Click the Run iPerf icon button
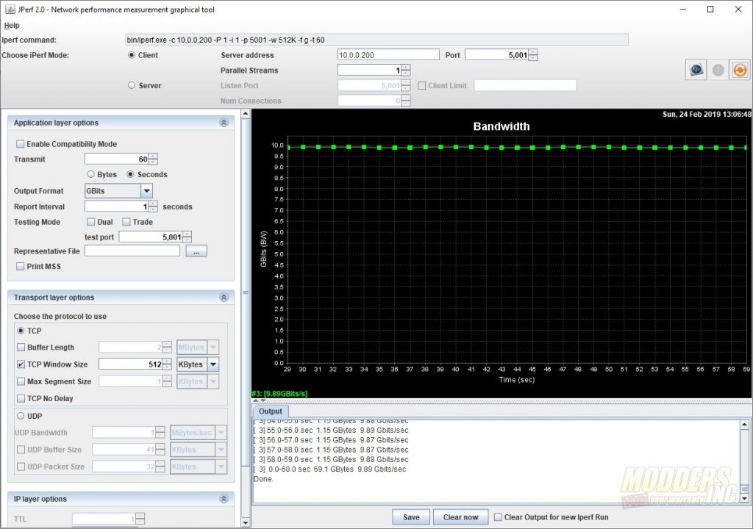This screenshot has width=753, height=529. tap(696, 70)
